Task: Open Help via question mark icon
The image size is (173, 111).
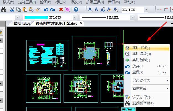Action: (x=76, y=9)
